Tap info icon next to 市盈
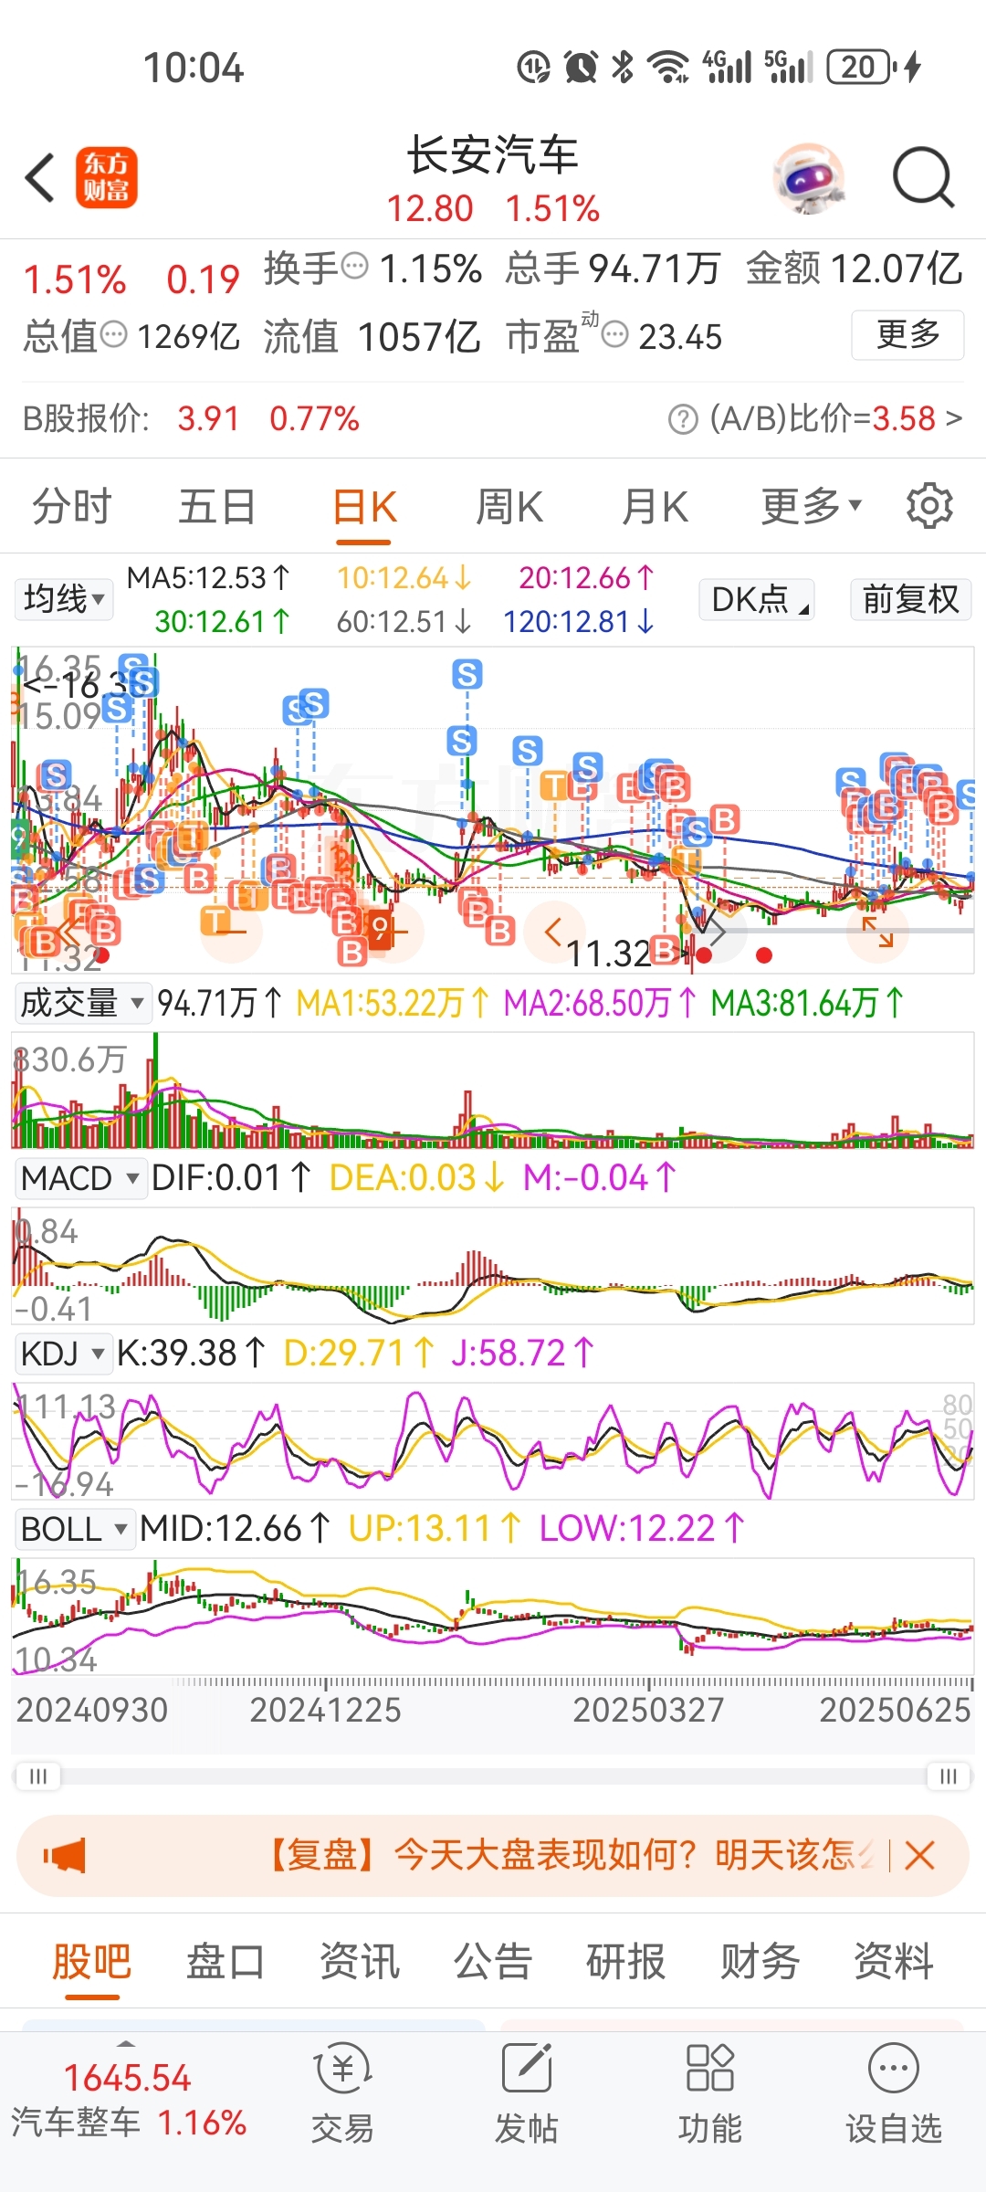This screenshot has width=986, height=2192. pyautogui.click(x=615, y=334)
